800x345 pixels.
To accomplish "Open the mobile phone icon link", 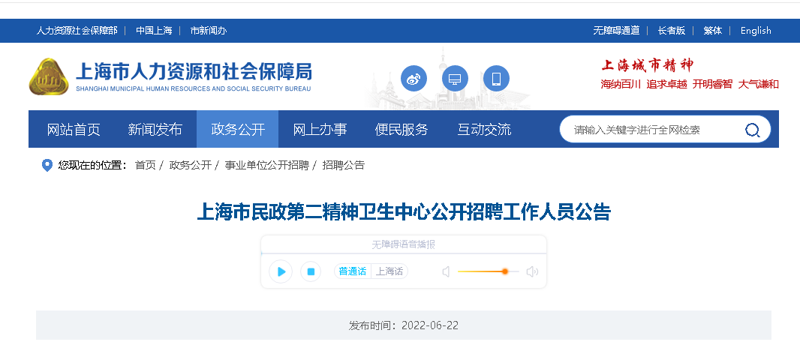I will click(x=496, y=79).
